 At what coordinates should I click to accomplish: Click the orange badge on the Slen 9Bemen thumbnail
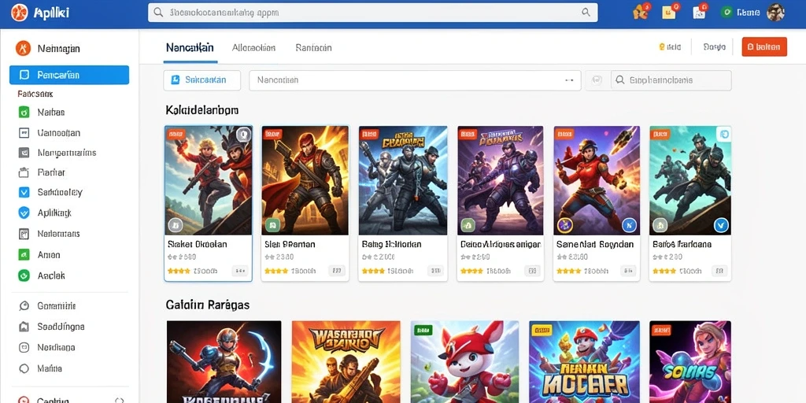click(x=272, y=134)
